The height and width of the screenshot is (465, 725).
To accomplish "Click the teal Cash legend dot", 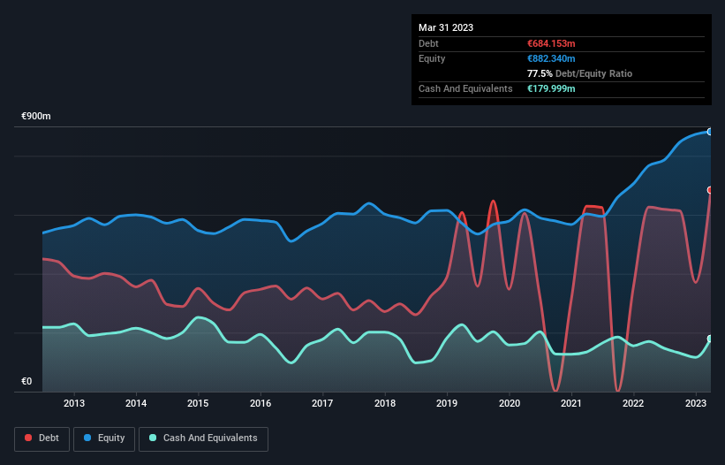I will [x=153, y=438].
